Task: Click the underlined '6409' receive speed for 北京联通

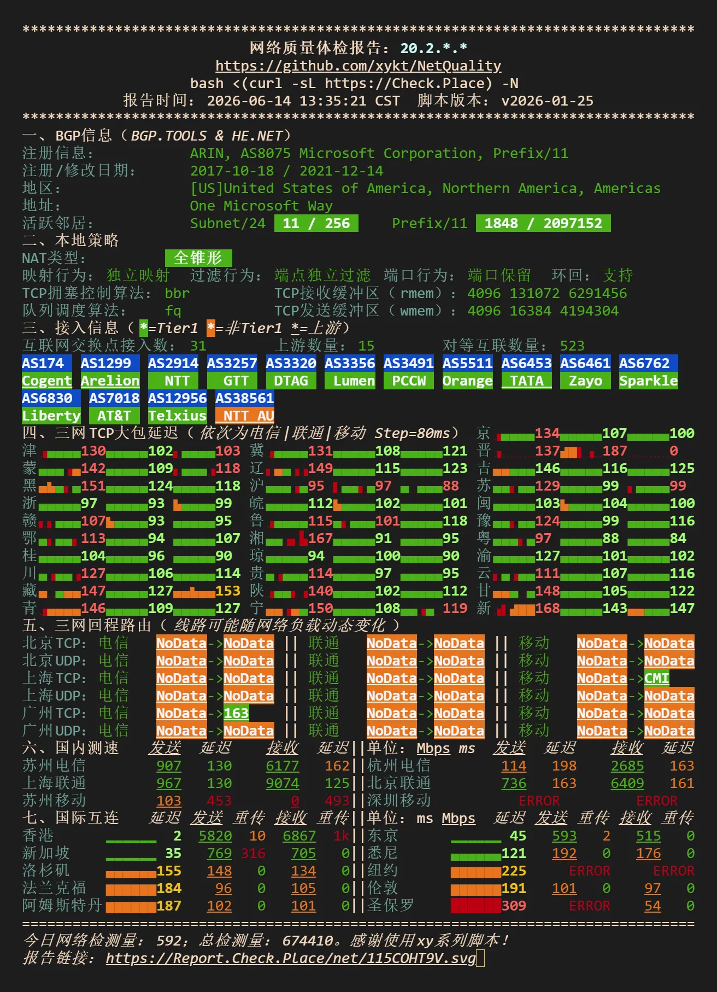Action: click(x=627, y=783)
